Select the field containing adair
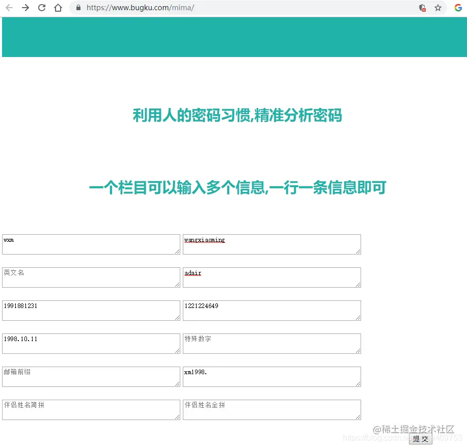This screenshot has height=447, width=467. [272, 277]
